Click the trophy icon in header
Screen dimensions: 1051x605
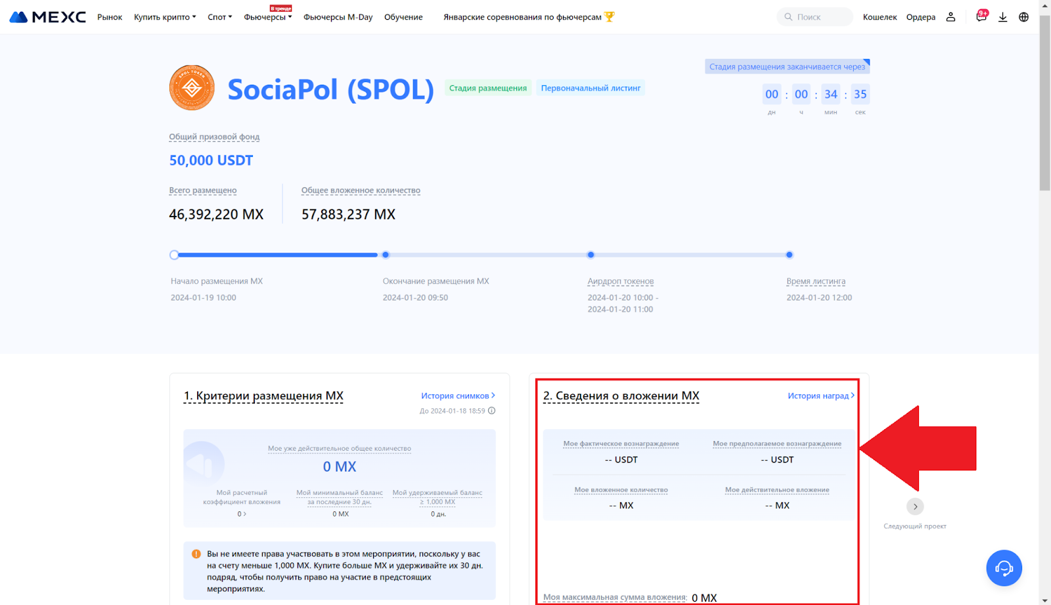[x=610, y=17]
